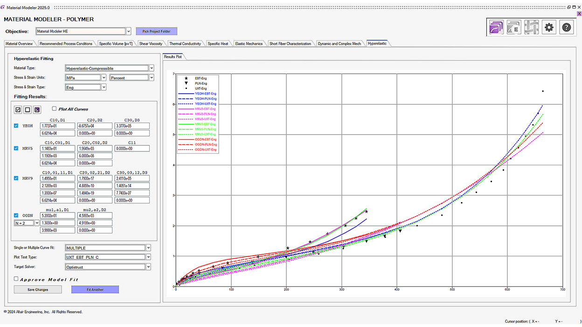This screenshot has width=582, height=327.
Task: Click the select-all models checkmark icon
Action: 18,109
